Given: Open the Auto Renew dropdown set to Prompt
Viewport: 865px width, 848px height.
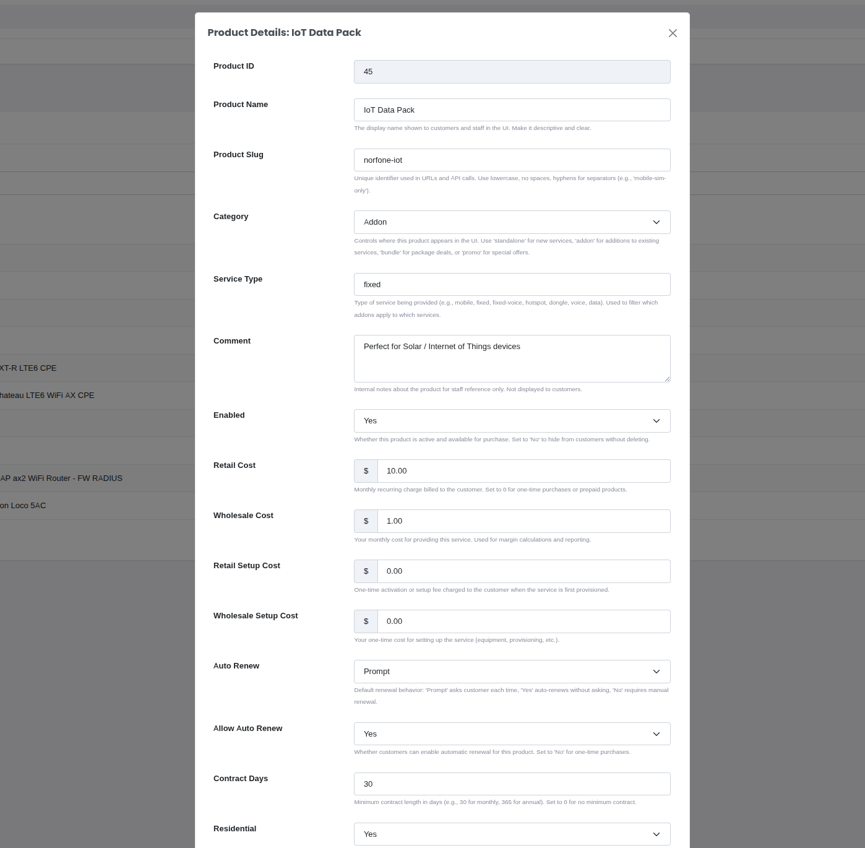Looking at the screenshot, I should 512,671.
